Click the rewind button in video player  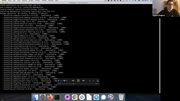tap(73, 81)
